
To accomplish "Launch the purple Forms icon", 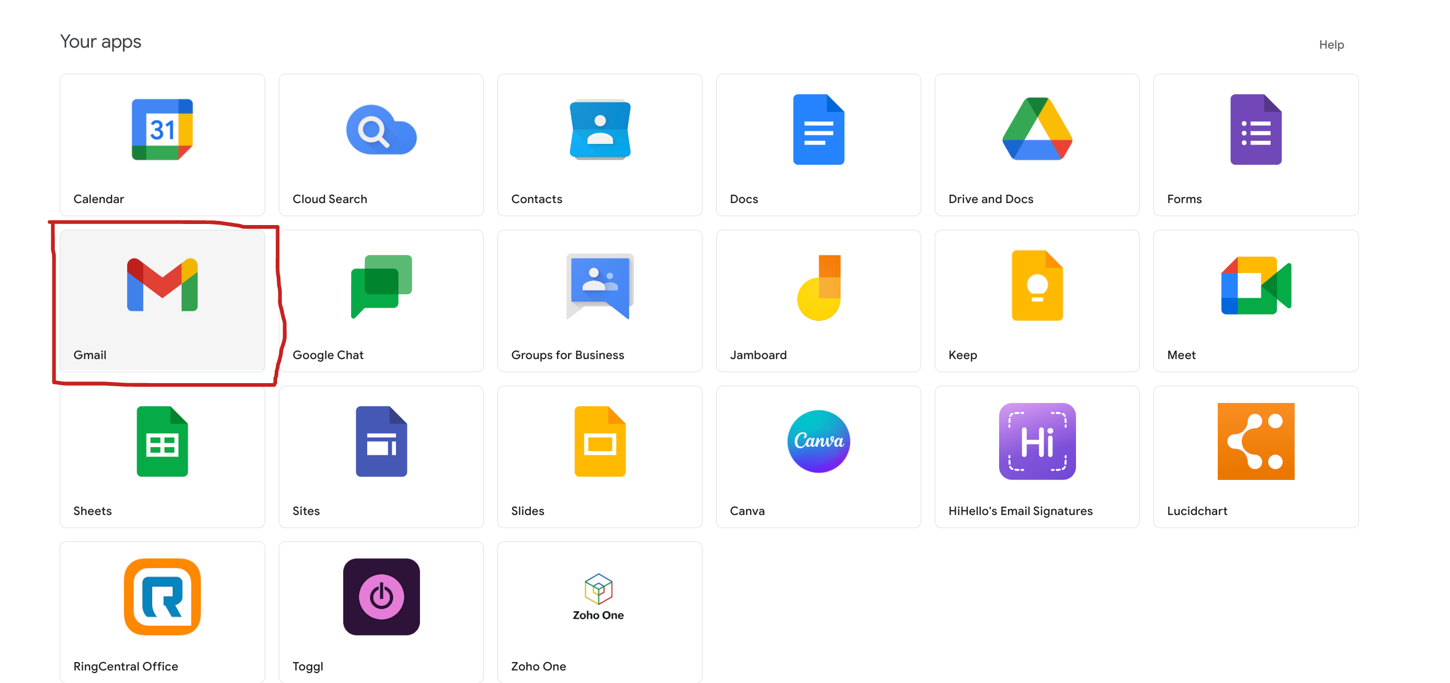I will pos(1255,129).
